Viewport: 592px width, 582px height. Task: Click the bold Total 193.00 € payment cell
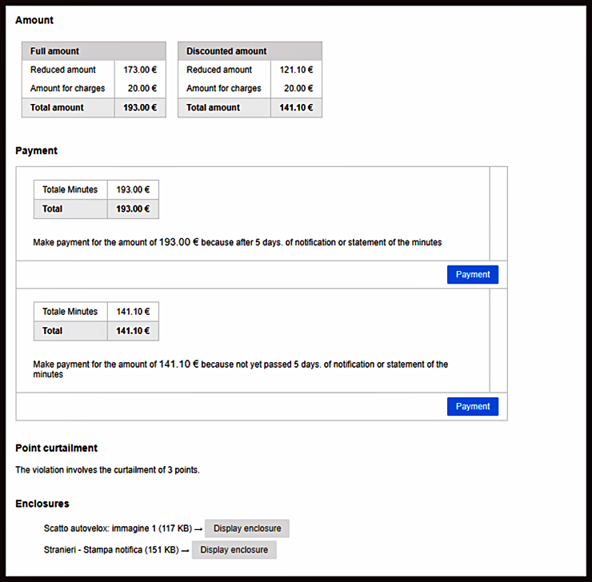[133, 209]
